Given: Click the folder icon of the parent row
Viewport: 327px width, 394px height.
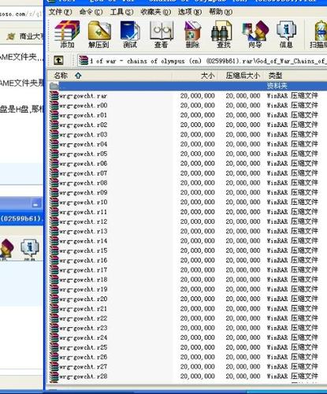Looking at the screenshot, I should [54, 86].
